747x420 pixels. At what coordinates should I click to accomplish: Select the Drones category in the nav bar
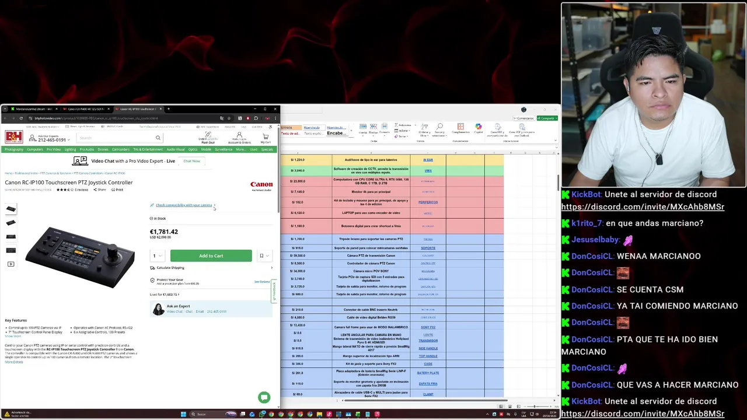[x=103, y=149]
